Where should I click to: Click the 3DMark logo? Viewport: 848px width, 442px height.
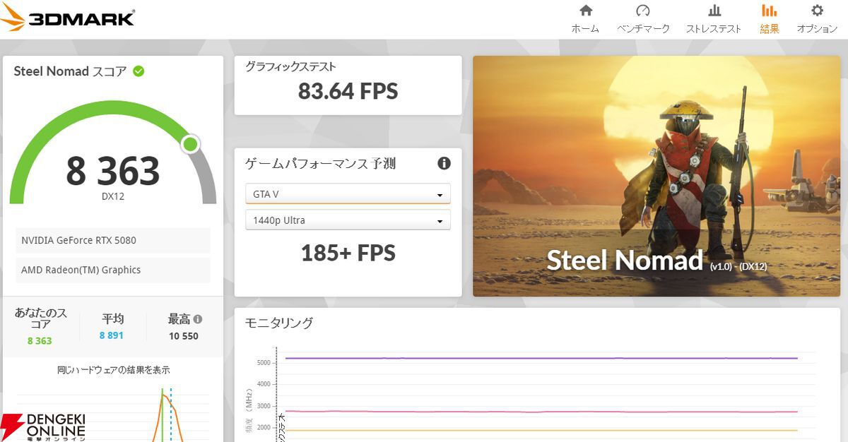pos(67,18)
